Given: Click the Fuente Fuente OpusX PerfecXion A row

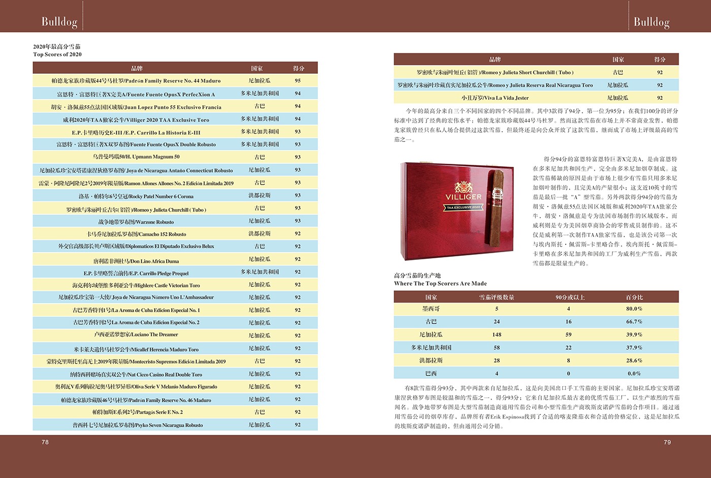Looking at the screenshot, I should [x=175, y=94].
